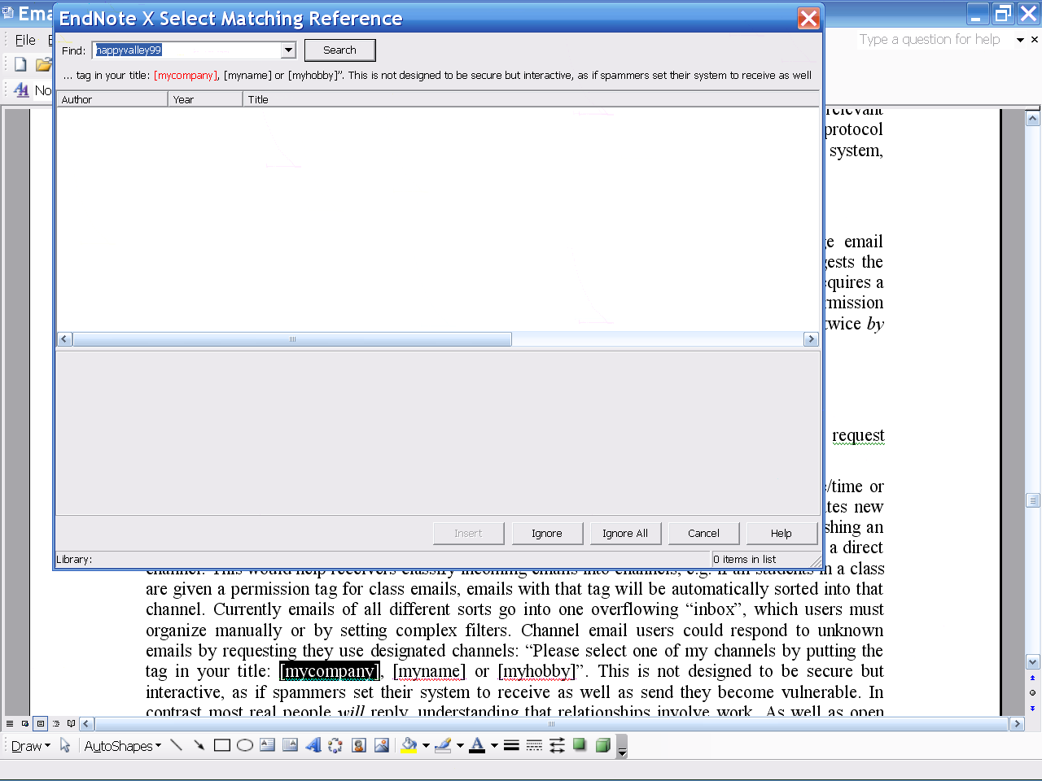This screenshot has width=1042, height=781.
Task: Close the Word document with the small X
Action: [x=1035, y=40]
